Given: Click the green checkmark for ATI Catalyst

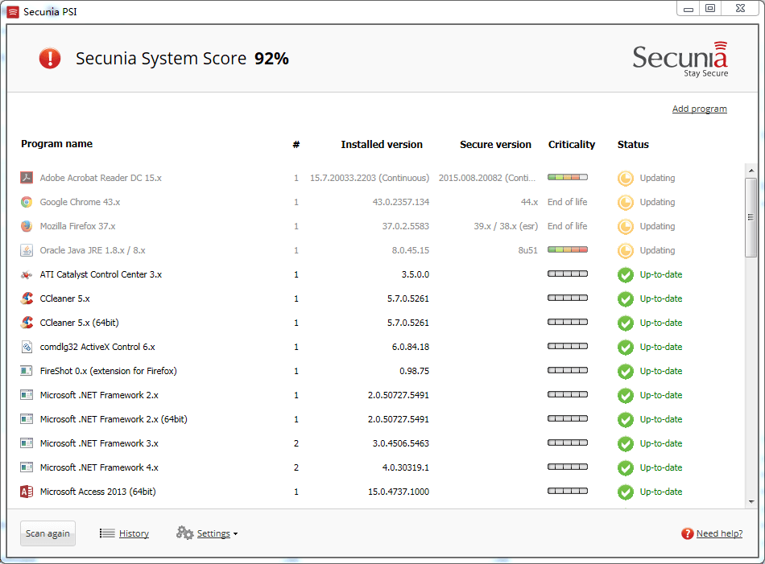Looking at the screenshot, I should point(626,275).
